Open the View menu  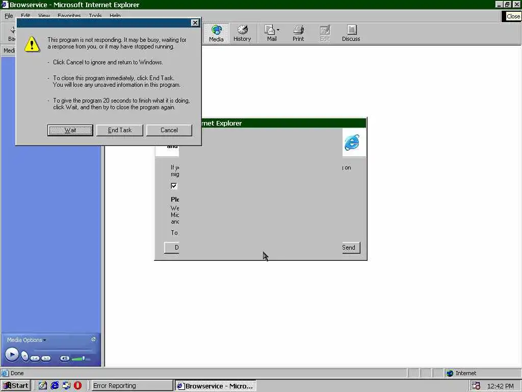point(44,16)
